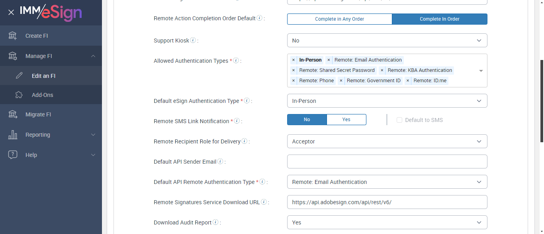Close the sidebar with the X icon
This screenshot has width=544, height=234.
point(11,12)
